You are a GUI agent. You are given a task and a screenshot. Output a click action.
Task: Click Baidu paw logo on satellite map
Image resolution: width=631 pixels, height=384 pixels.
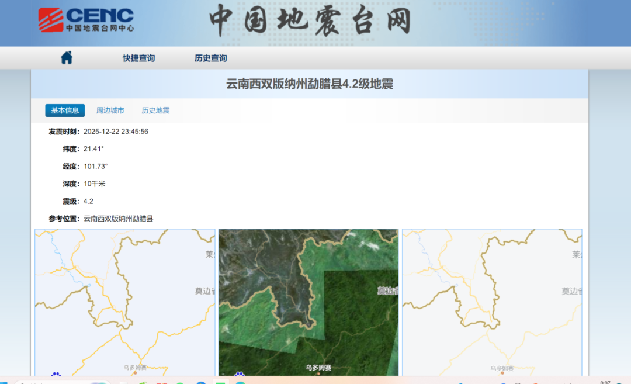click(240, 374)
